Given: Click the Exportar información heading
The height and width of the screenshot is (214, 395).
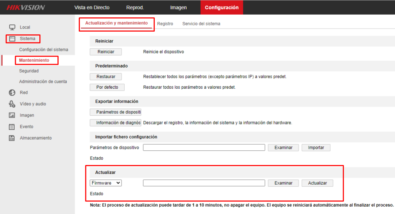Looking at the screenshot, I should click(x=116, y=101).
